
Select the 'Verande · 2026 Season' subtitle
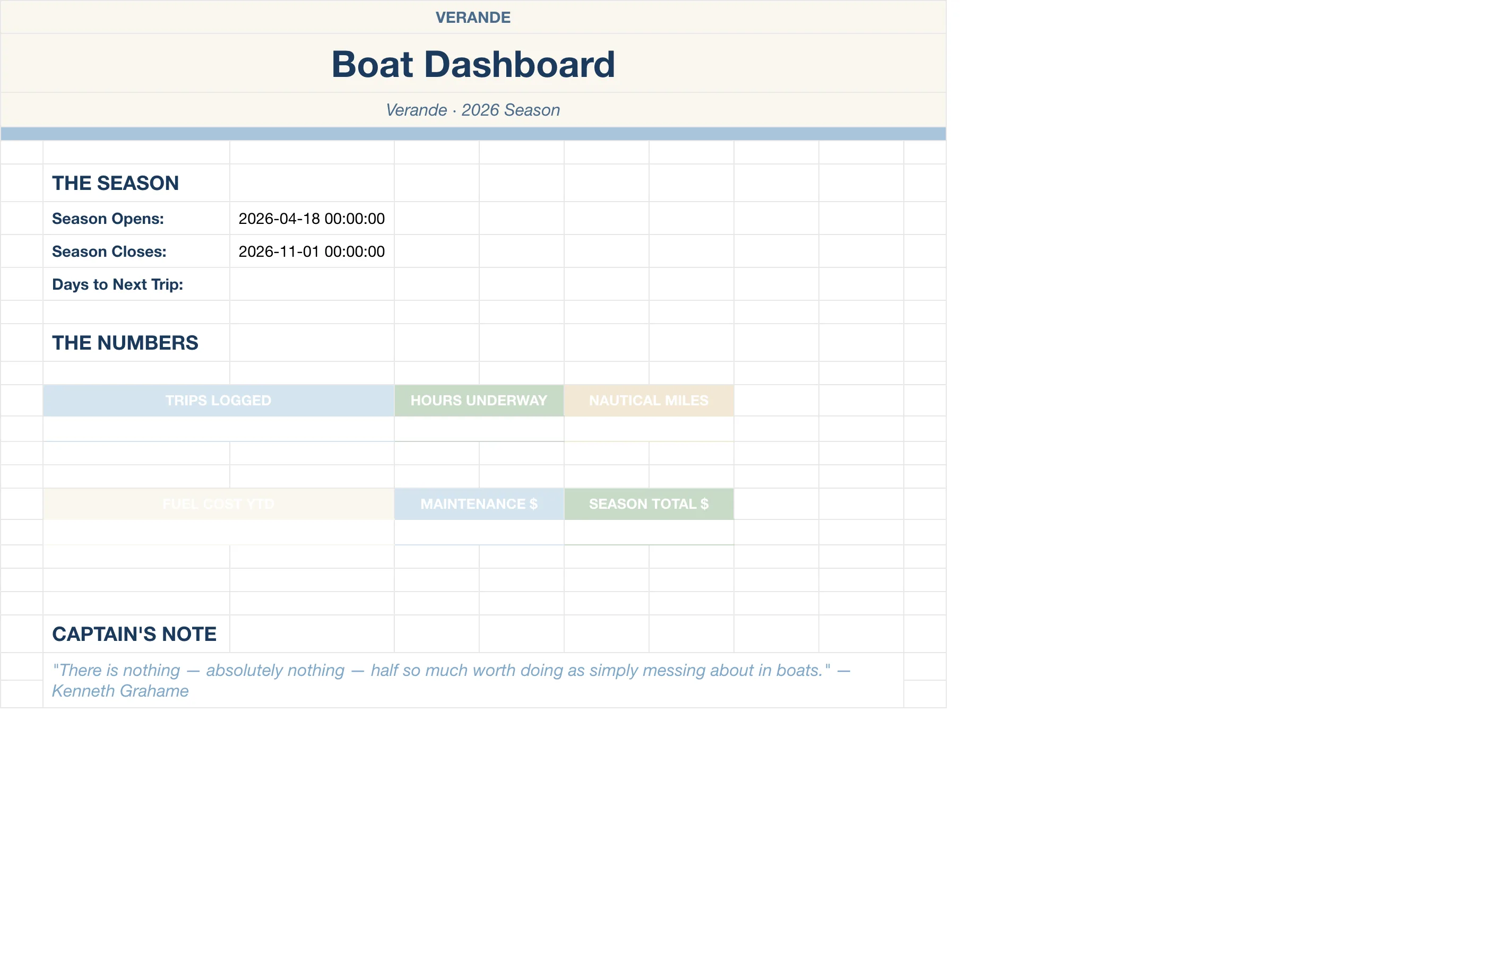click(x=472, y=110)
